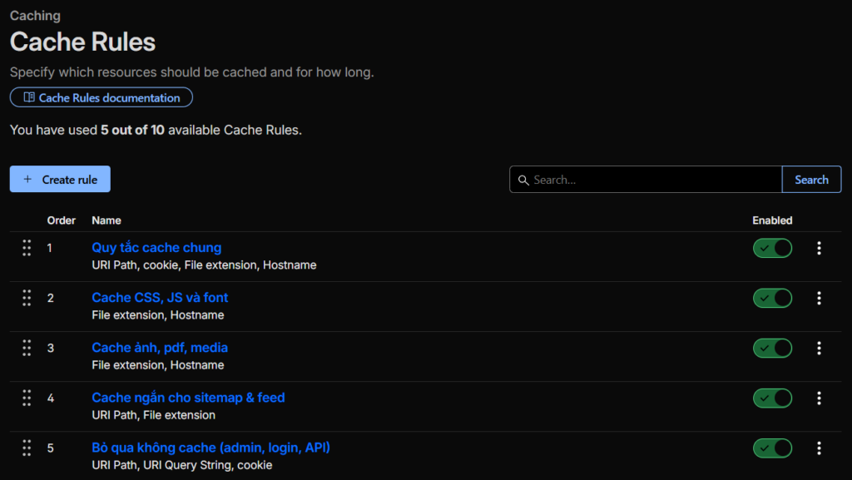Click drag handle for Bỏ qua không cache rule

coord(27,448)
